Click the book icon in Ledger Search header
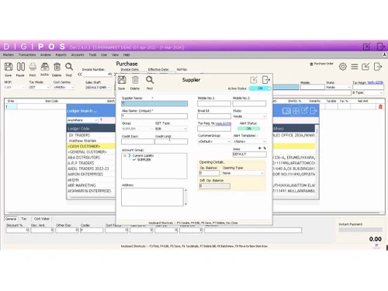The image size is (388, 291). tap(286, 111)
